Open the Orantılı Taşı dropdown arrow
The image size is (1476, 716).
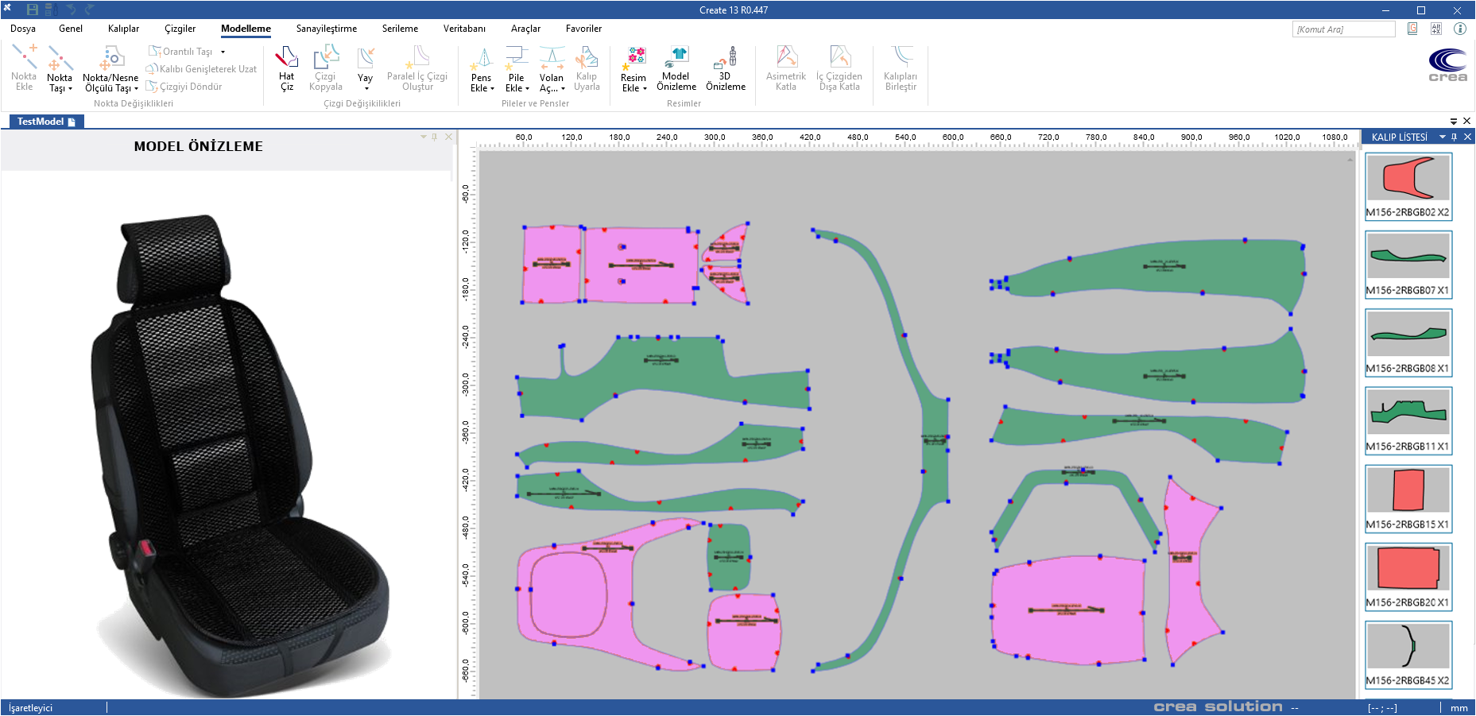pyautogui.click(x=223, y=52)
